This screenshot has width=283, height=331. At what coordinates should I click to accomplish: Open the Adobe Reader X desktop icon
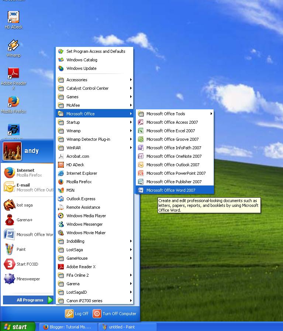[14, 73]
